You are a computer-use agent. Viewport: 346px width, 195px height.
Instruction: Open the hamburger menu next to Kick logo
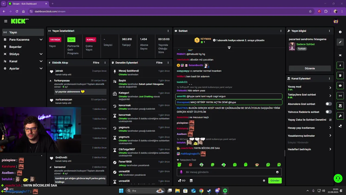point(6,21)
